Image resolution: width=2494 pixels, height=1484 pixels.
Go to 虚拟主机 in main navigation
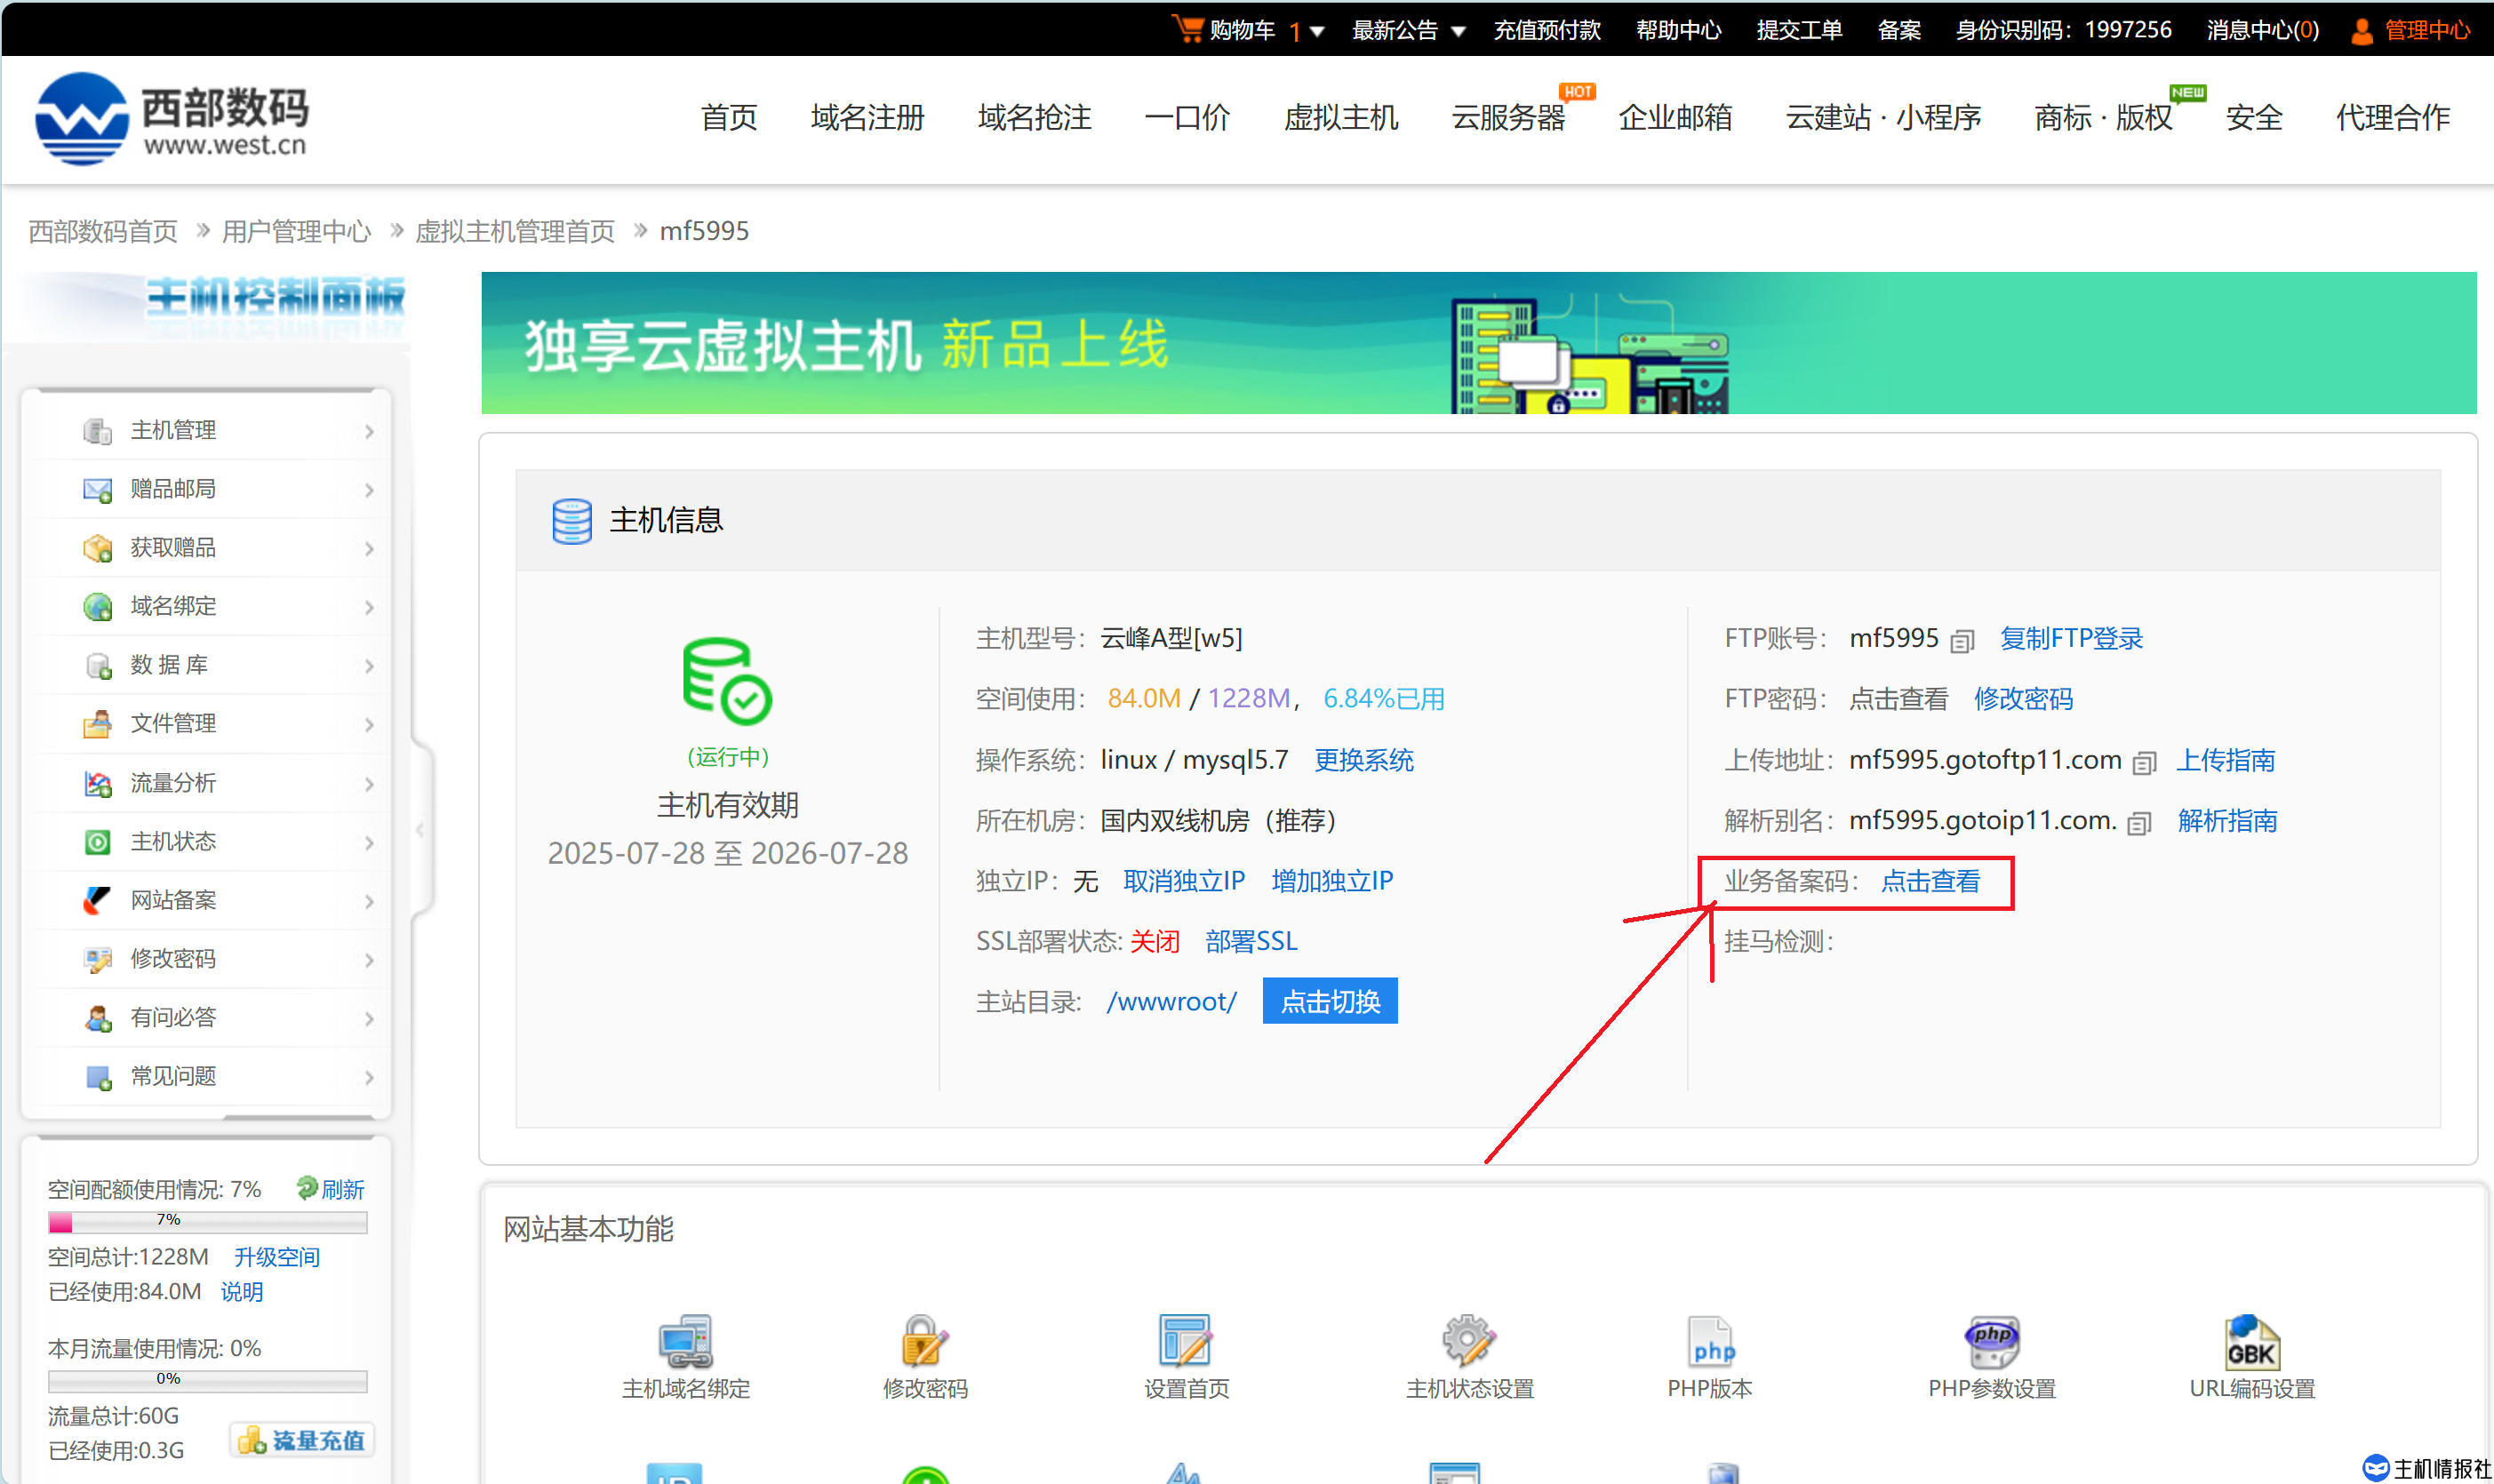[x=1340, y=117]
